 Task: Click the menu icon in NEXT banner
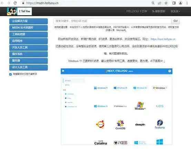(x=63, y=71)
